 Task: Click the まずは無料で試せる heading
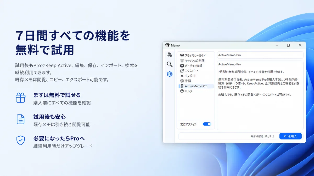[57, 95]
